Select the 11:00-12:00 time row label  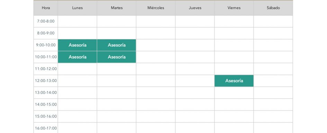click(46, 69)
